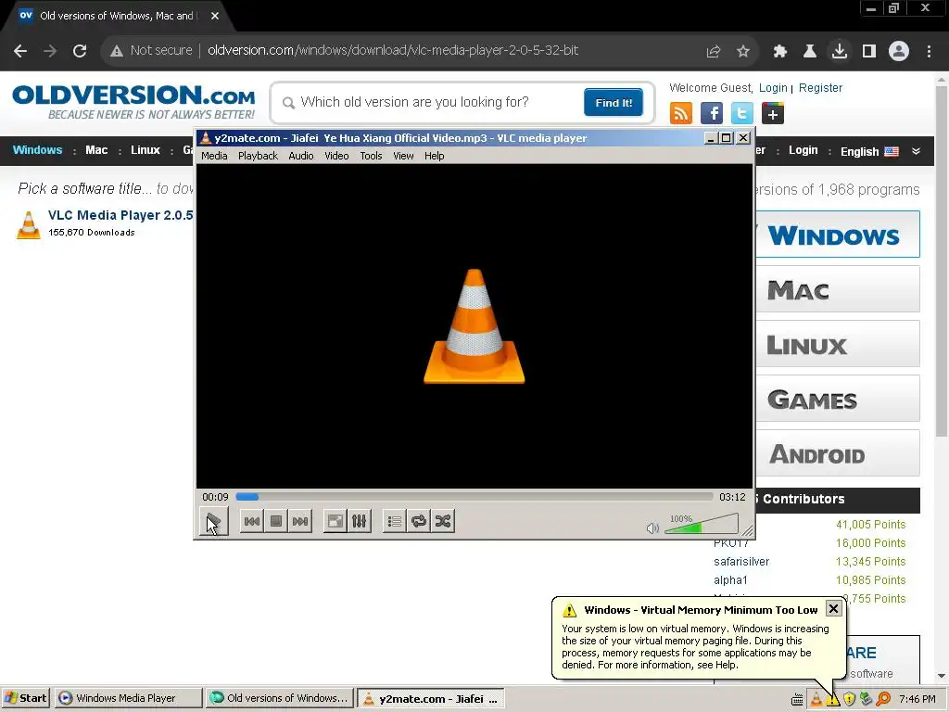Open VLC View menu
This screenshot has height=712, width=949.
click(x=403, y=156)
